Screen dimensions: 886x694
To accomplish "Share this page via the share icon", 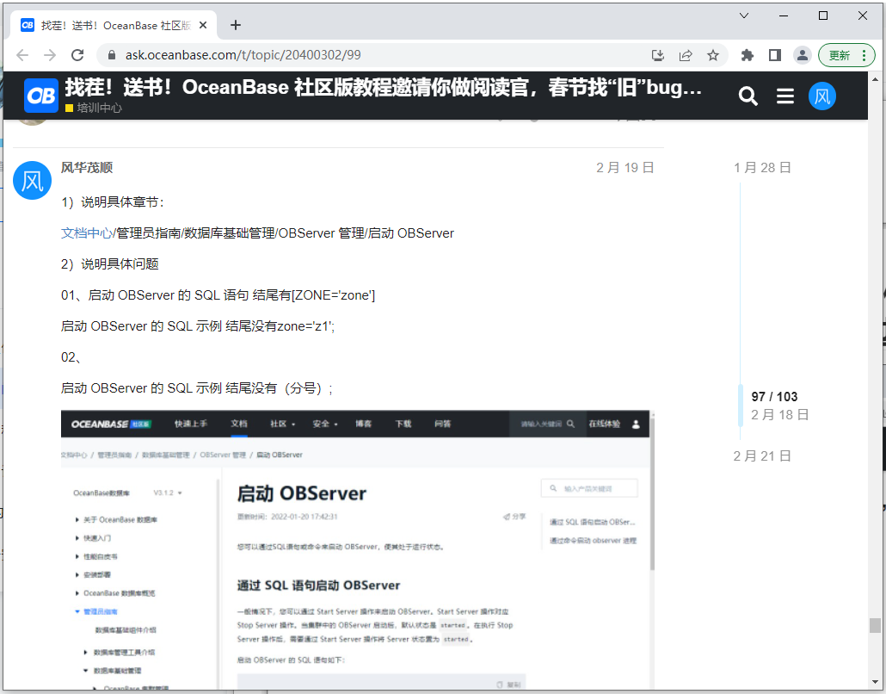I will 686,55.
